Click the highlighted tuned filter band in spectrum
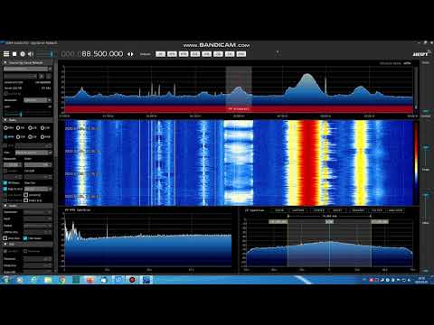434x325 pixels. (x=239, y=89)
